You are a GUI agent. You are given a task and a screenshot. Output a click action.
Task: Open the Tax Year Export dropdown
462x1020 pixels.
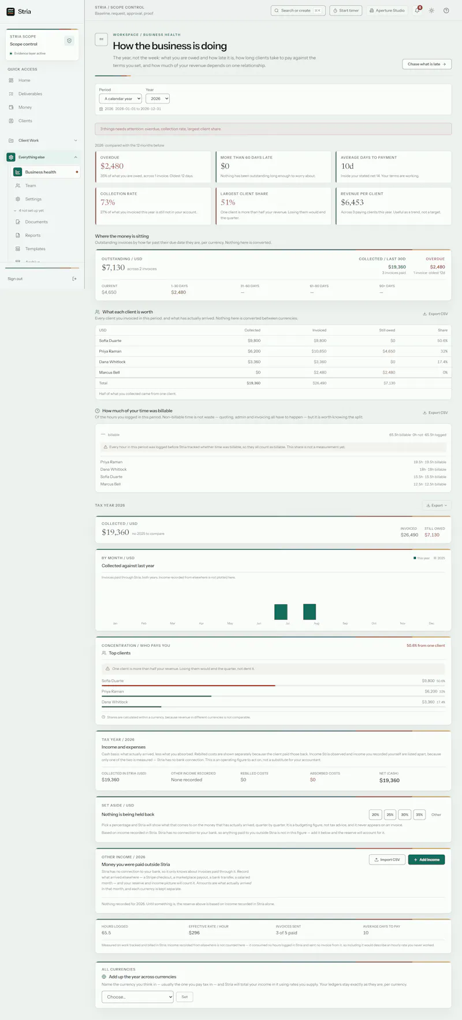pos(437,505)
